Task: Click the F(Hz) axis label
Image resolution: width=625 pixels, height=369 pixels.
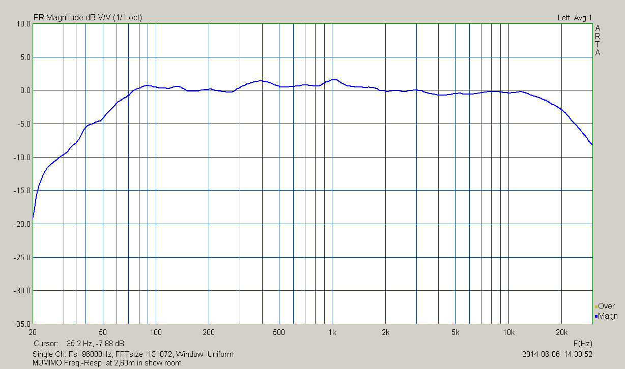Action: [x=583, y=343]
